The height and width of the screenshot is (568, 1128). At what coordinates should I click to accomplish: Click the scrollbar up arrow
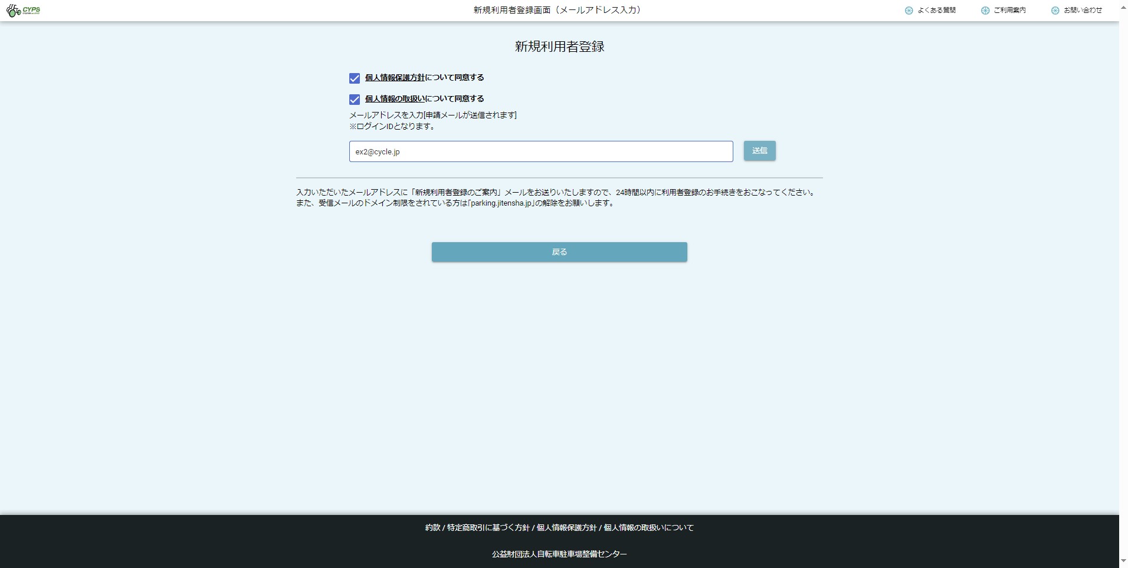[x=1123, y=8]
